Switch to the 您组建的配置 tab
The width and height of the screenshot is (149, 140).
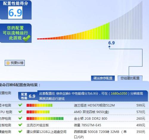[130, 78]
